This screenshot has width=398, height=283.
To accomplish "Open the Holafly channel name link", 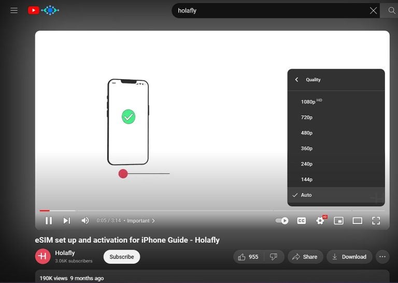I will point(65,253).
